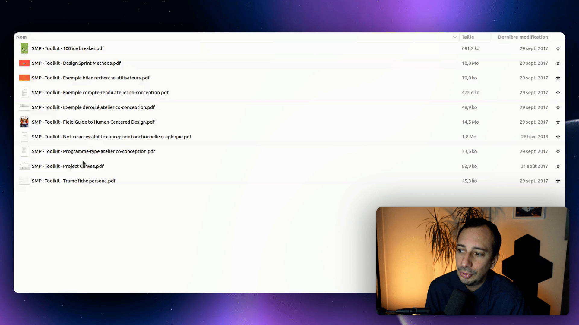579x325 pixels.
Task: Star the Notice accessibilité file dated 2018
Action: [x=558, y=137]
